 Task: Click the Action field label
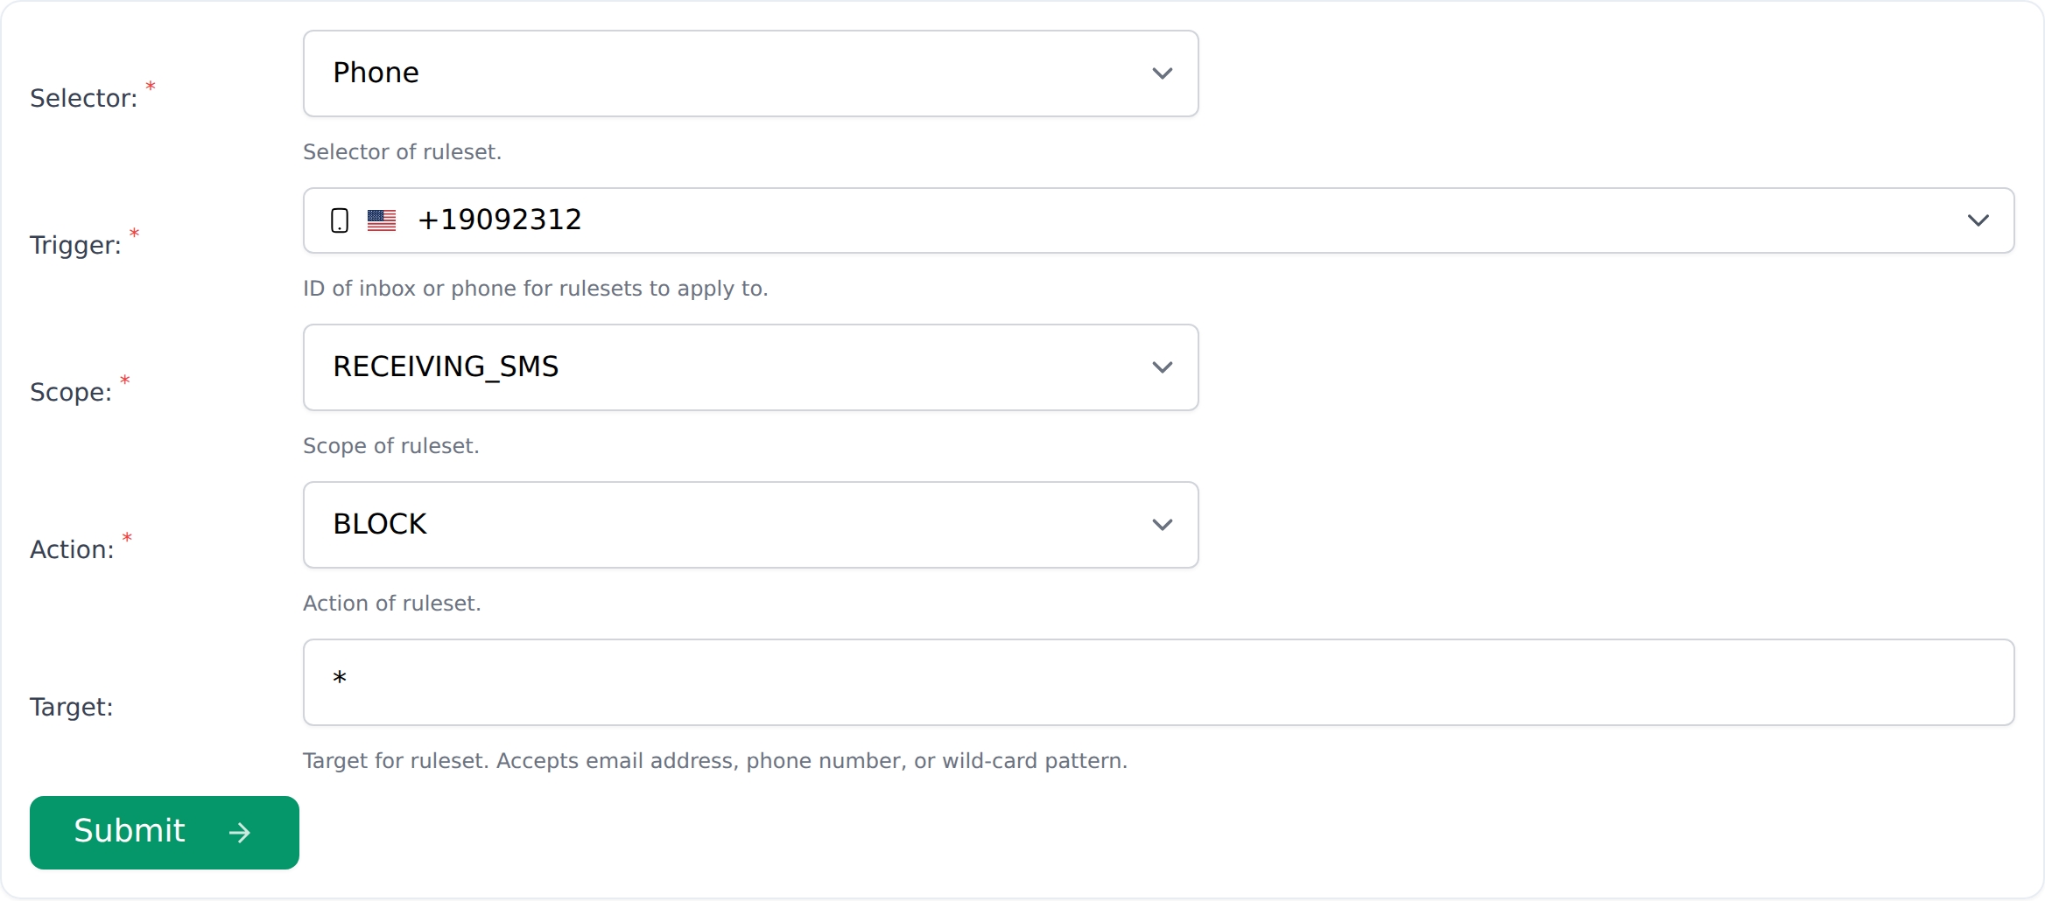[x=72, y=549]
